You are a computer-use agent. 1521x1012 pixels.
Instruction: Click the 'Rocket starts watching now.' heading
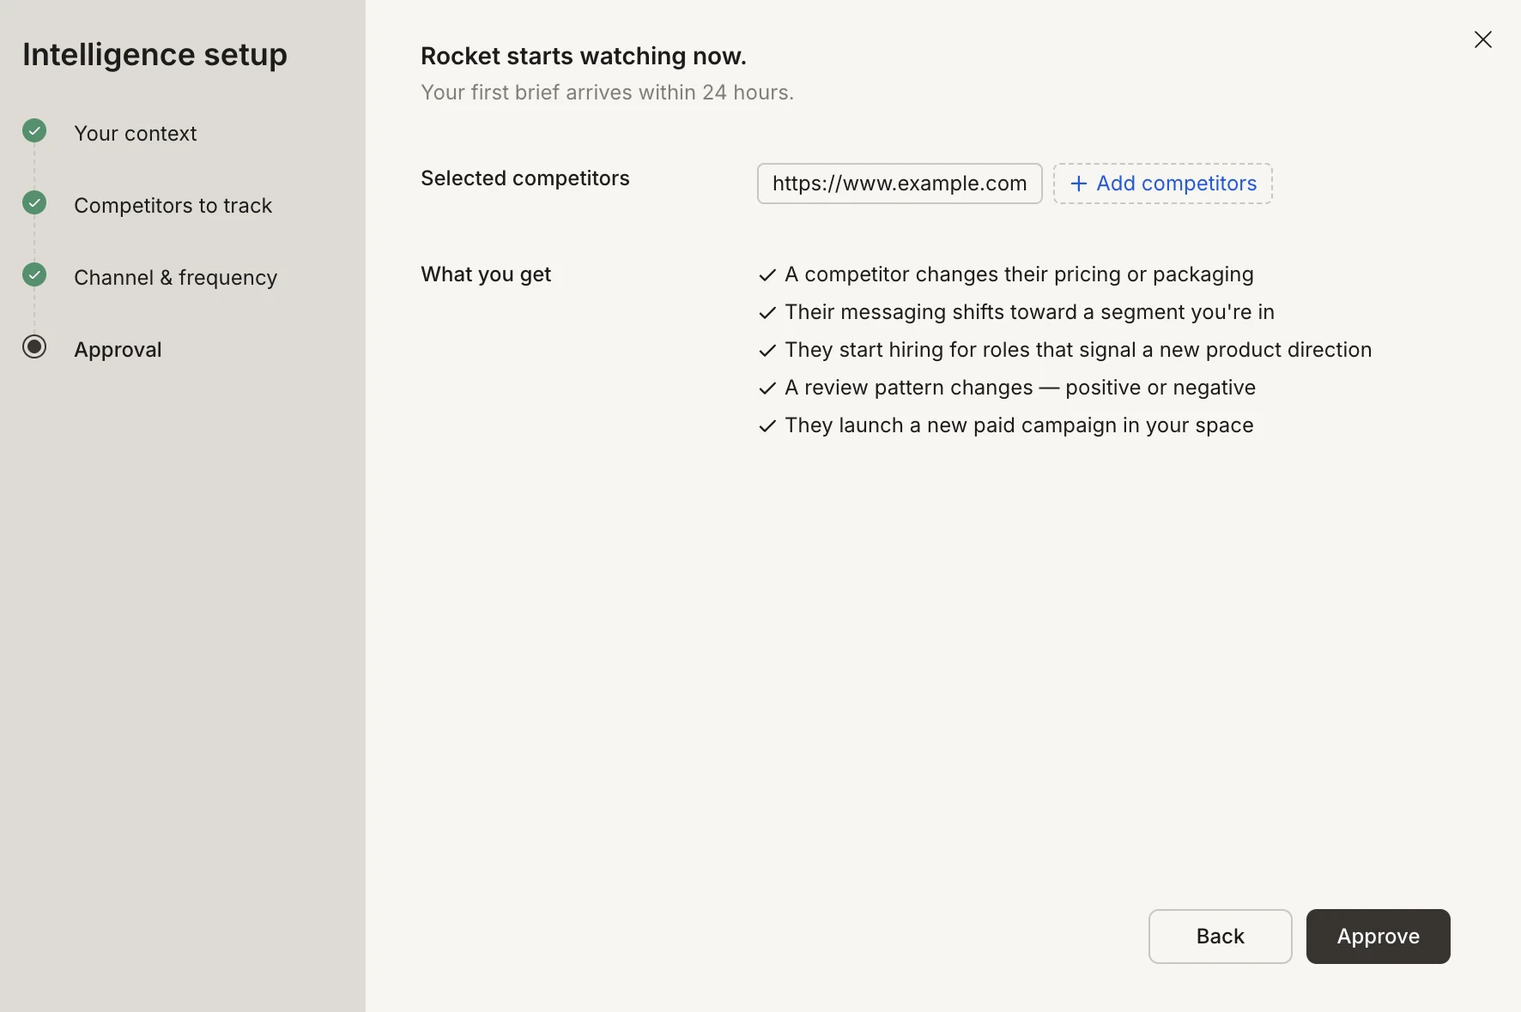point(584,56)
